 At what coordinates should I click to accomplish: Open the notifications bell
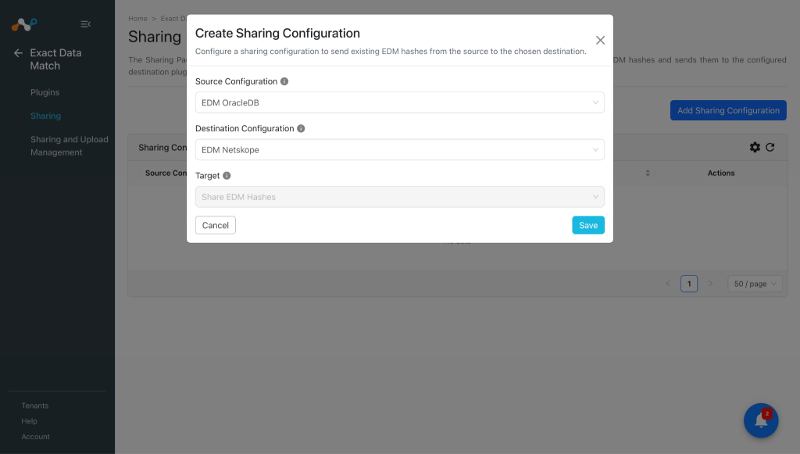(761, 420)
